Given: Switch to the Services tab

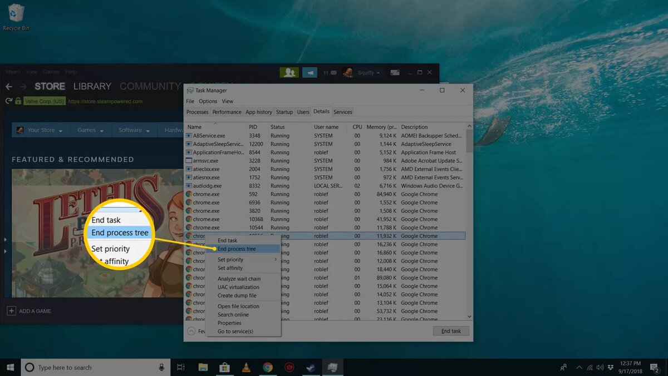Looking at the screenshot, I should (343, 112).
